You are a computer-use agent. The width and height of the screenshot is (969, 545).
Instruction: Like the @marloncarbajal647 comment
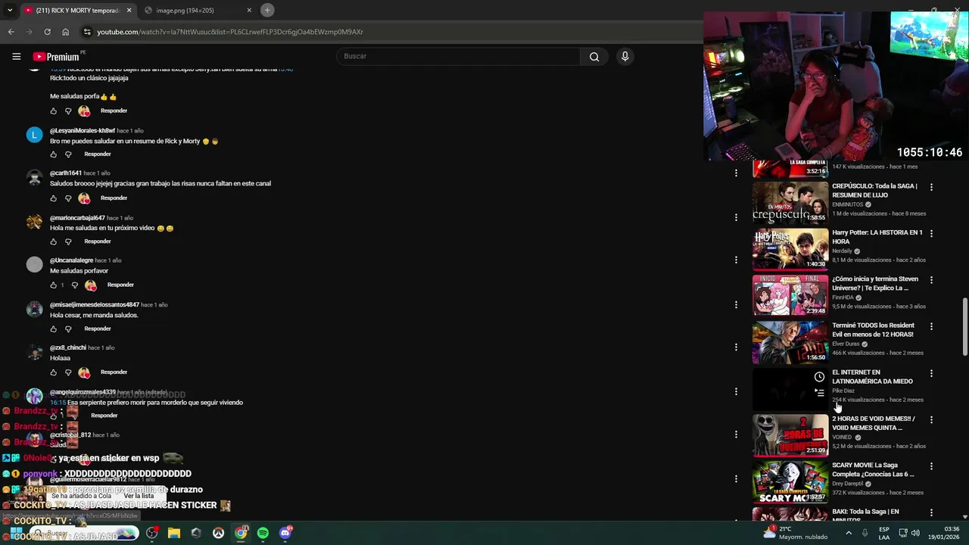coord(53,241)
